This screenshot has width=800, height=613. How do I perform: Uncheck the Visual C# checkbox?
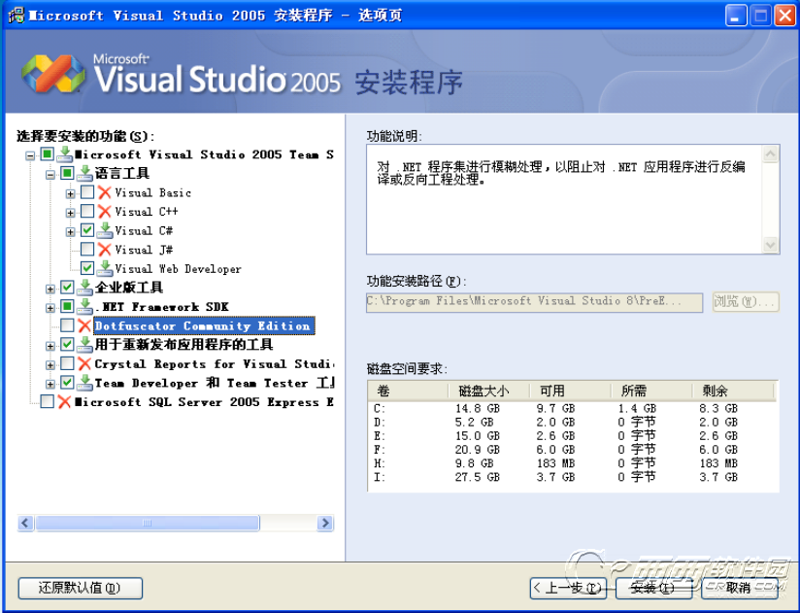87,231
